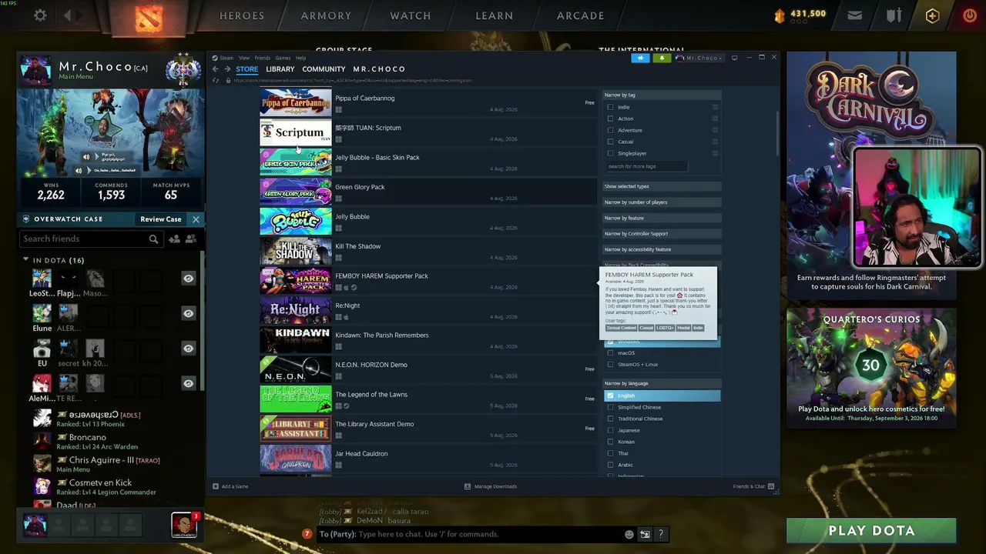Check the SteamOS + Linux filter
Screen dimensions: 986x554
coord(611,365)
